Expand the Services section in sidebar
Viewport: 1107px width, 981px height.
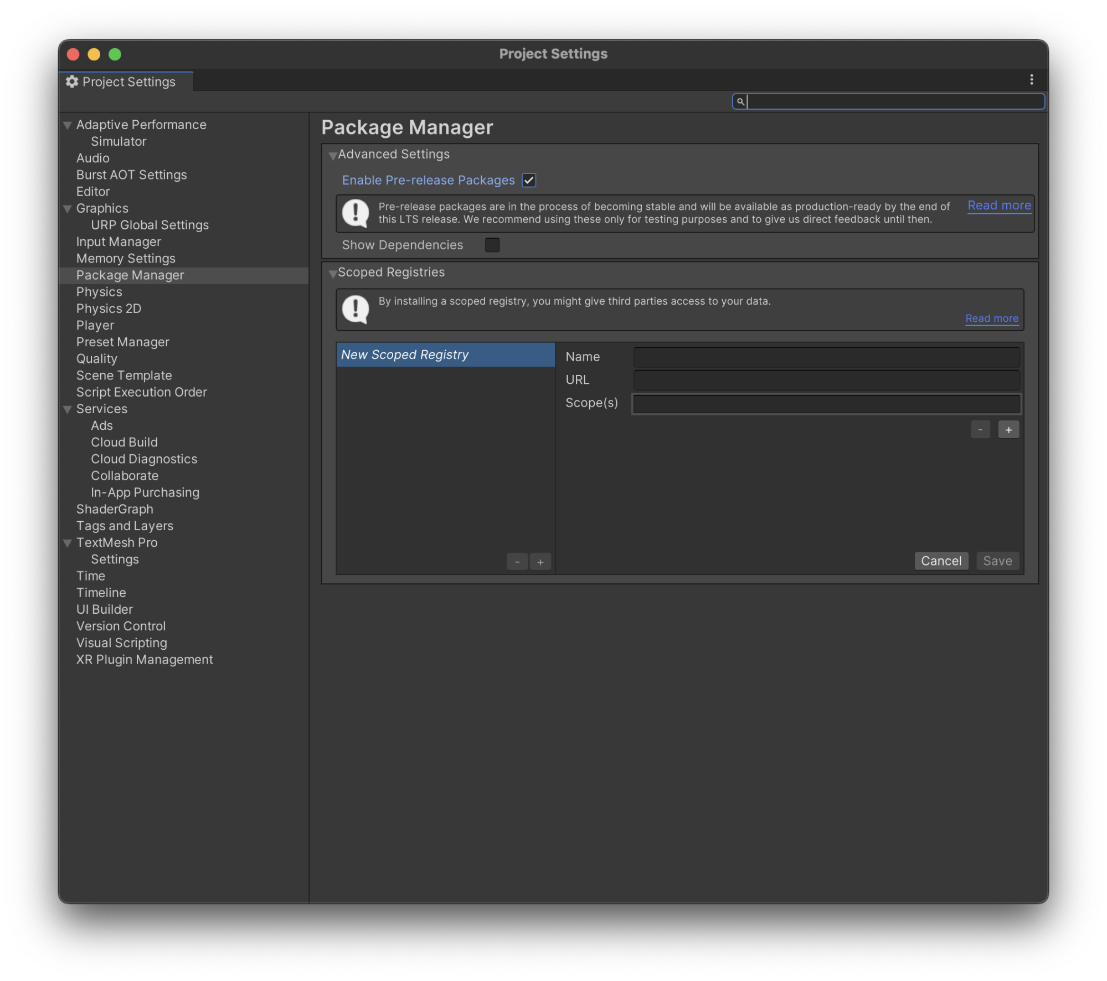click(x=68, y=408)
